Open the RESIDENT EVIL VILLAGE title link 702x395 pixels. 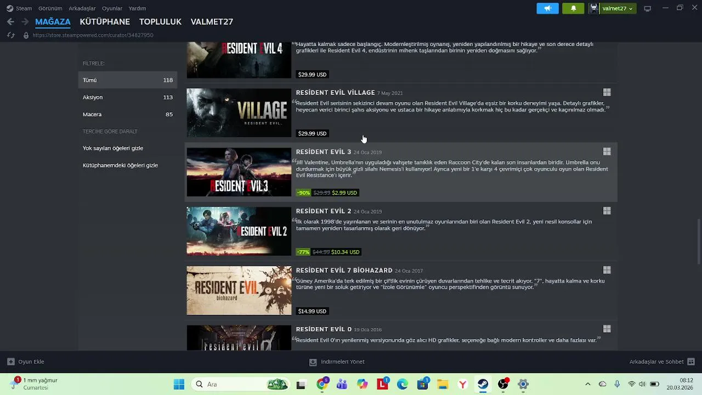(x=335, y=93)
